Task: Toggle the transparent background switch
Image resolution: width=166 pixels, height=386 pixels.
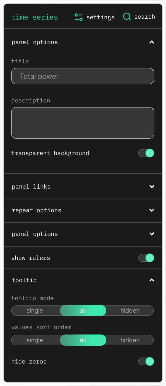Action: coord(146,153)
